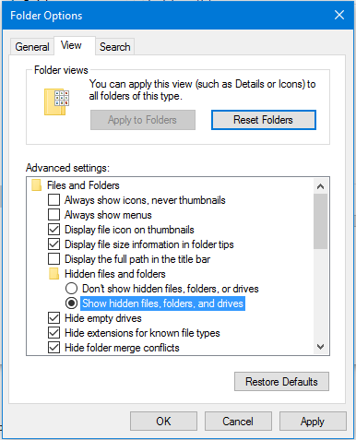Close the Folder Options dialog
The width and height of the screenshot is (356, 440).
339,15
